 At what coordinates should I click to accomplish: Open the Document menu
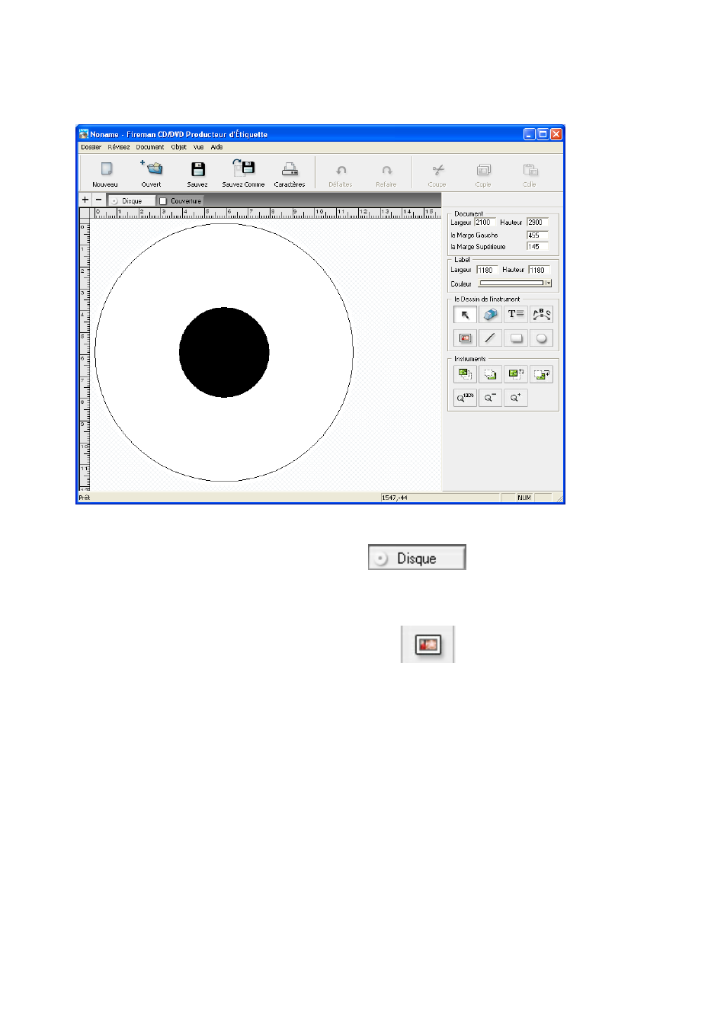pyautogui.click(x=150, y=147)
